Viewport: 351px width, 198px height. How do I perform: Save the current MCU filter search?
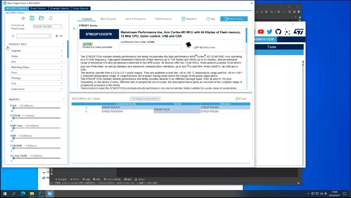pos(32,18)
